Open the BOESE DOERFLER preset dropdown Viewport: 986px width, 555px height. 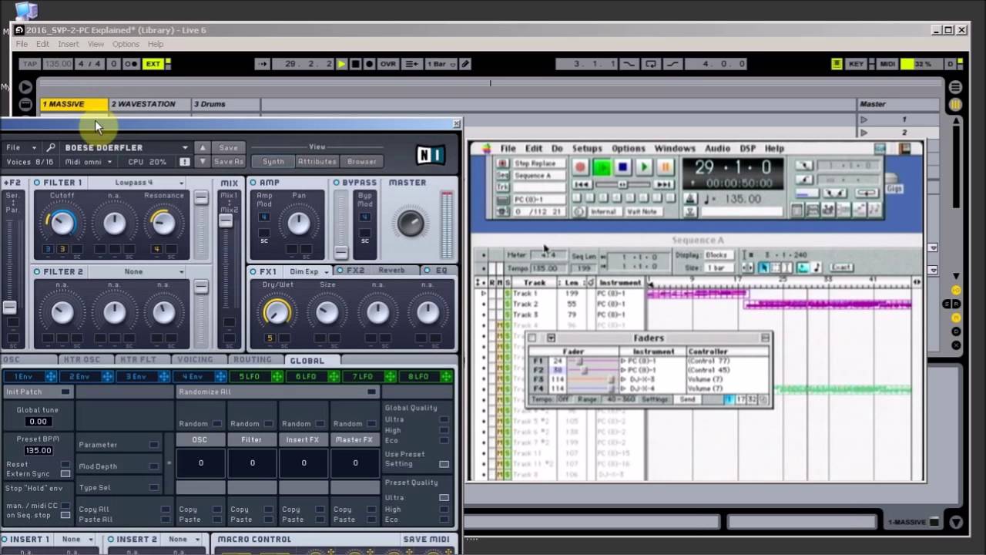click(125, 147)
